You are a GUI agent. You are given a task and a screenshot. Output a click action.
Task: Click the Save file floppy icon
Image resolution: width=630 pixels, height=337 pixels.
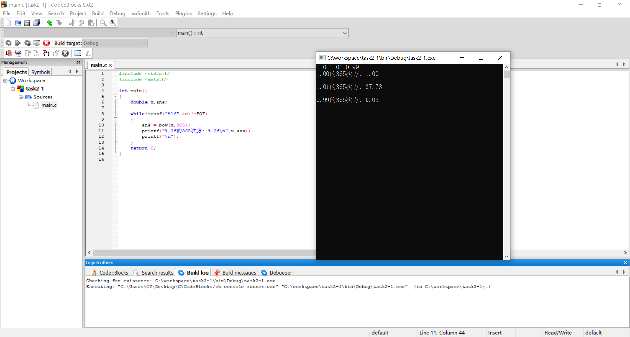pos(27,23)
